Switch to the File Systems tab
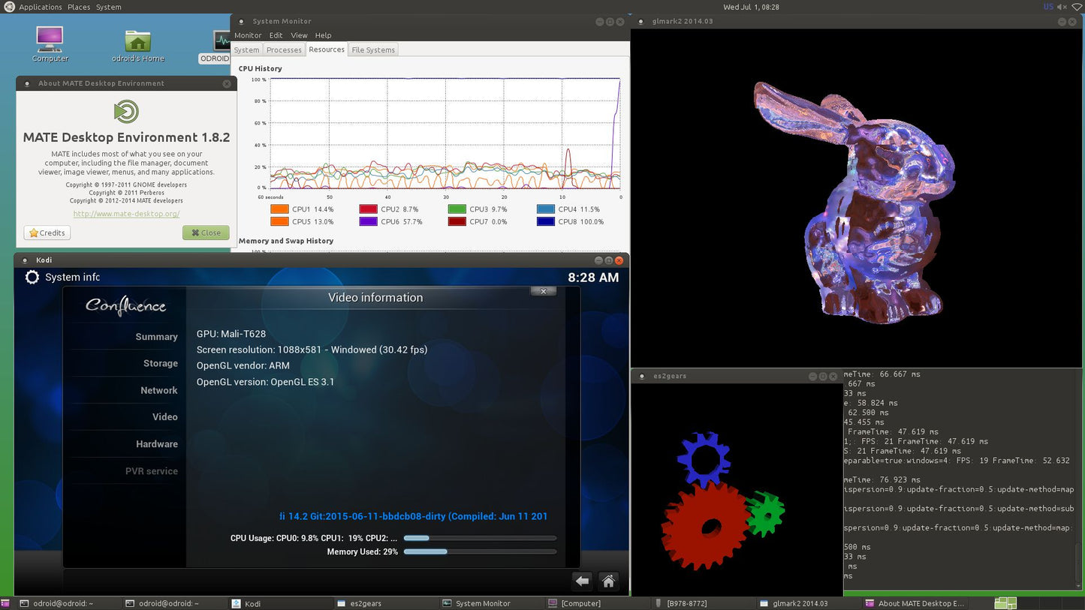This screenshot has height=610, width=1085. (x=373, y=50)
